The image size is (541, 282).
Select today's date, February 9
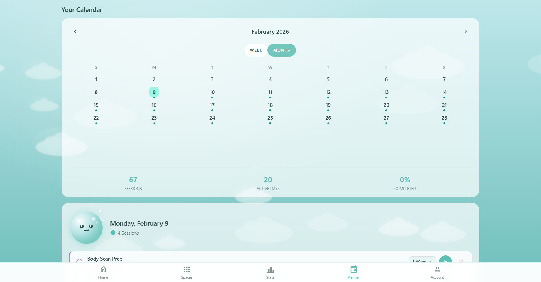[x=154, y=92]
